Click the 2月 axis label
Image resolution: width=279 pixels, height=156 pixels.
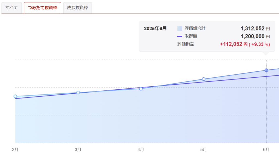[x=15, y=149]
